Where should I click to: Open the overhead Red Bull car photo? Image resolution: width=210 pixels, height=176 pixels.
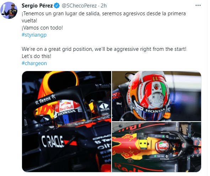[156, 147]
